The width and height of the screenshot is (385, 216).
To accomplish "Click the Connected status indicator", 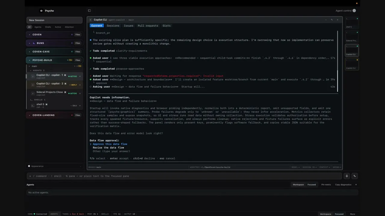I will 40,214.
